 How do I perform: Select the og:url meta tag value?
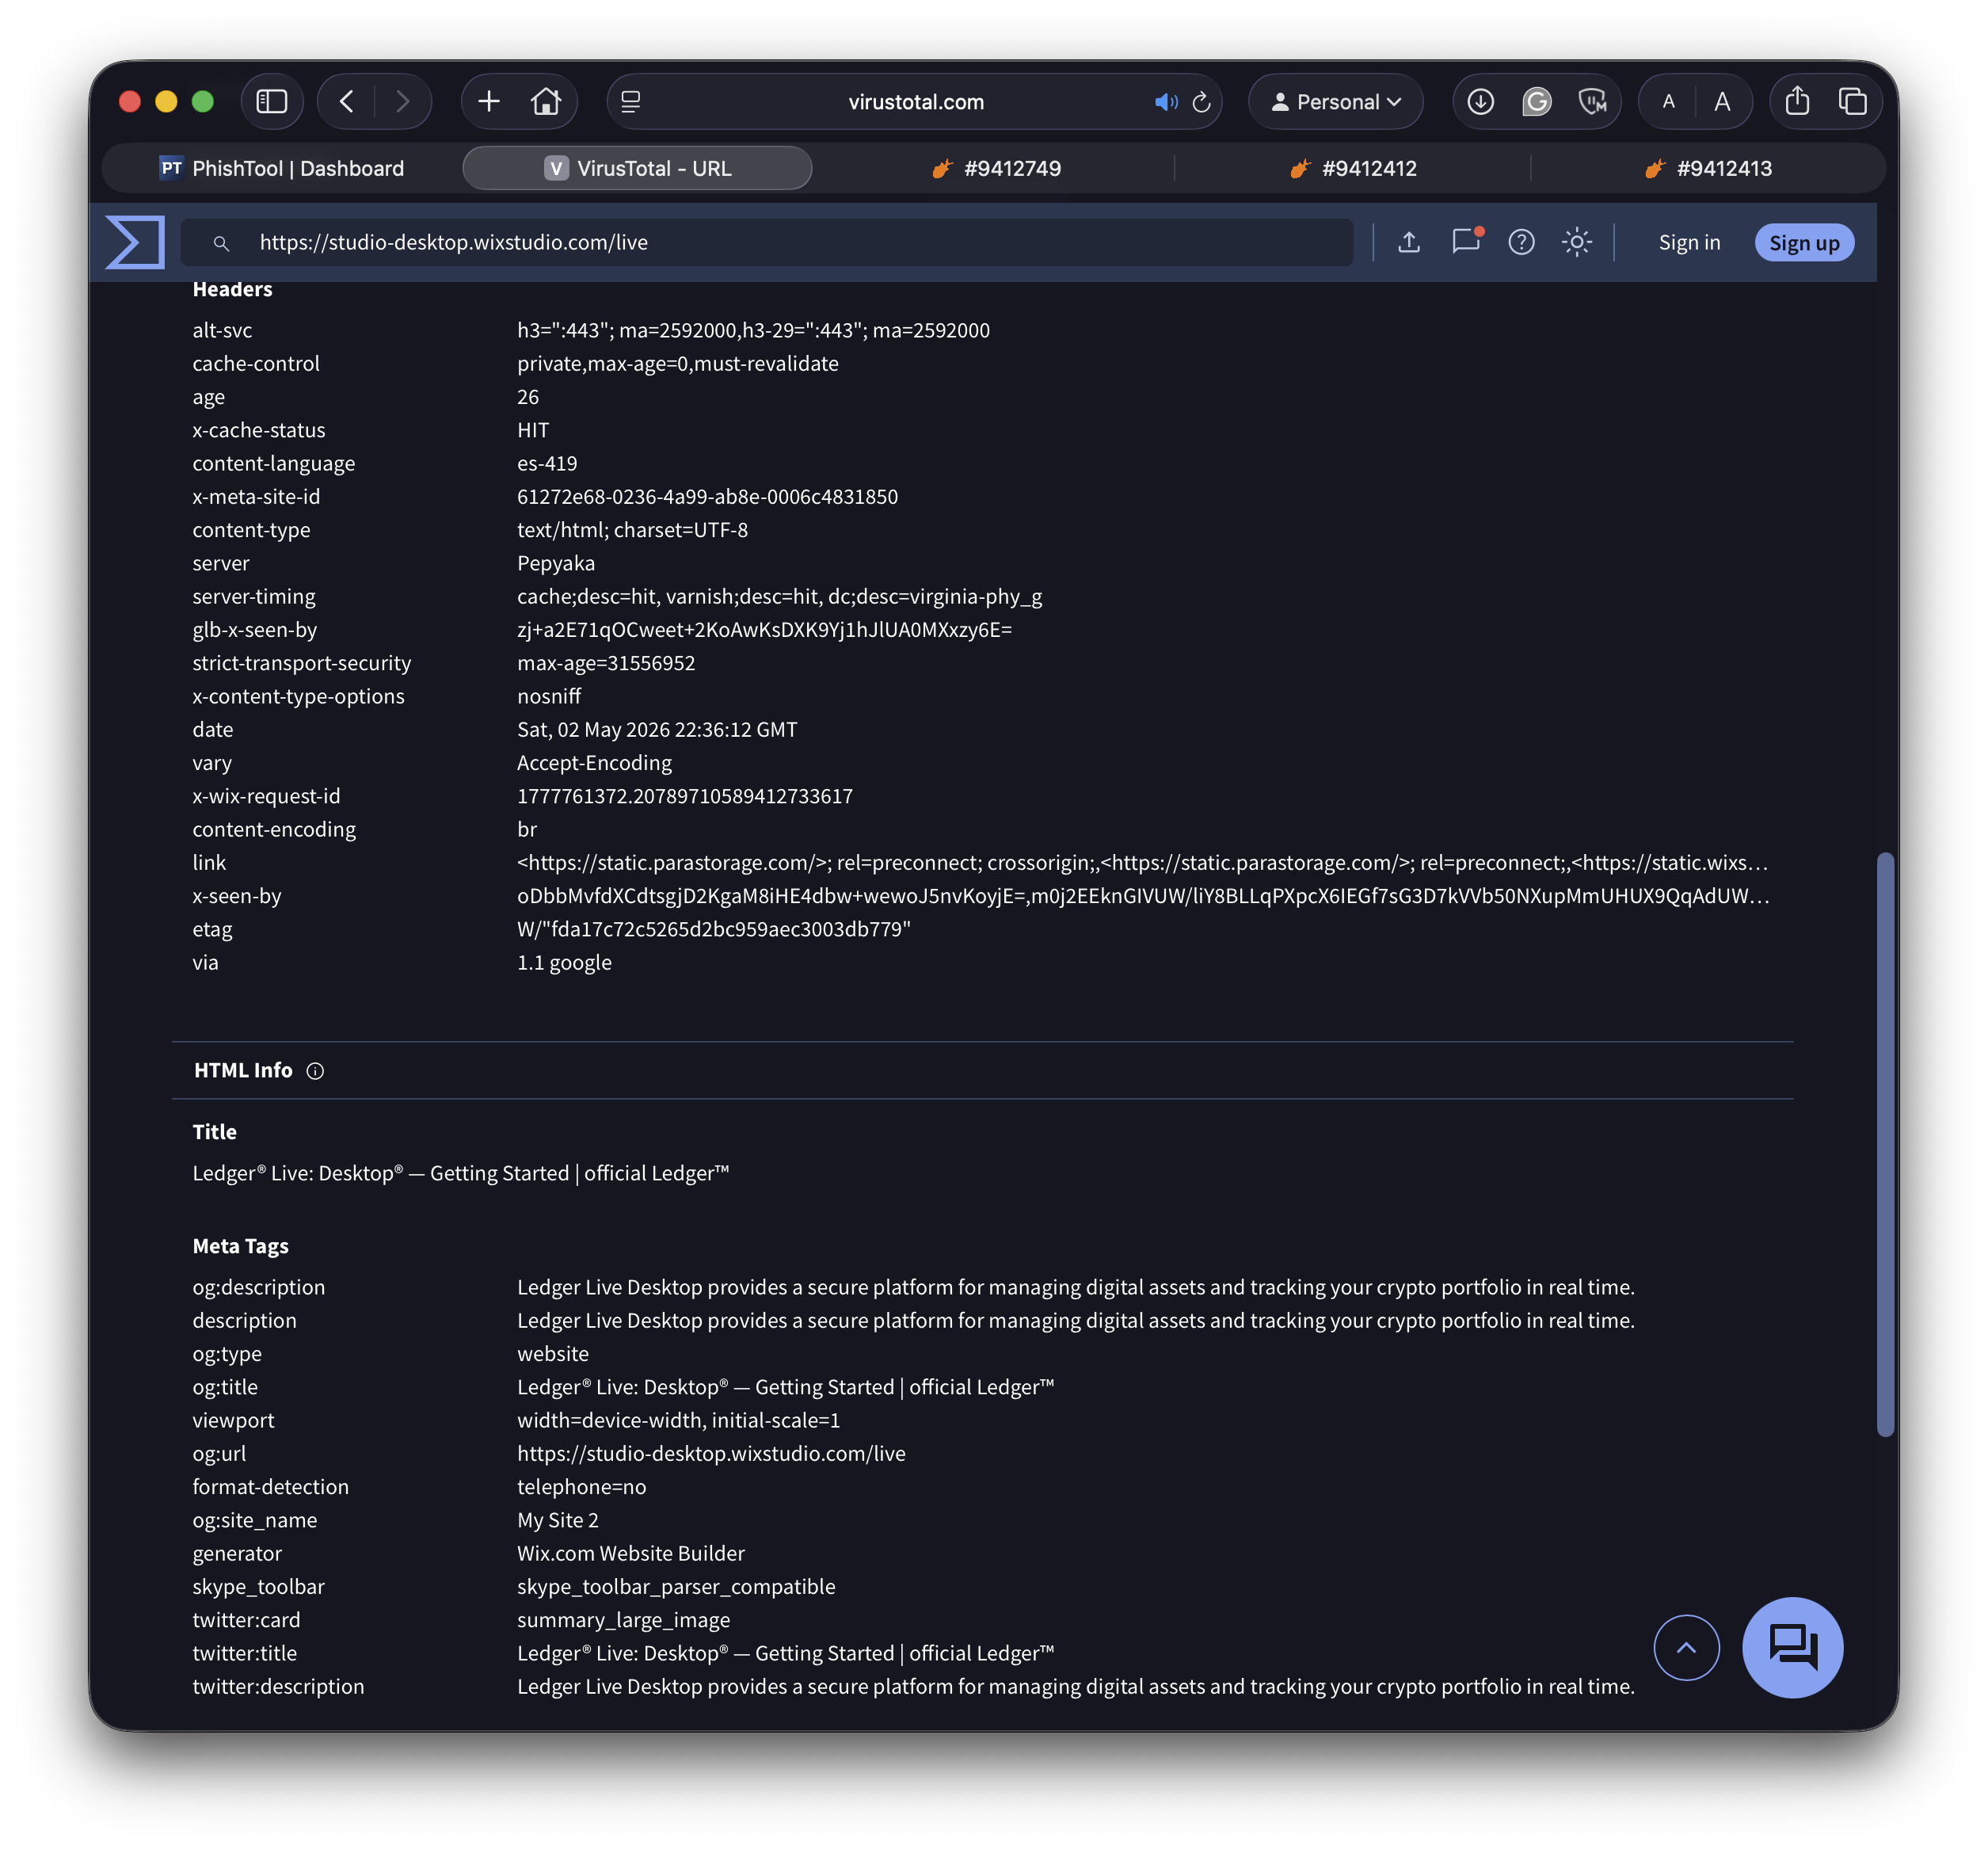pos(711,1454)
